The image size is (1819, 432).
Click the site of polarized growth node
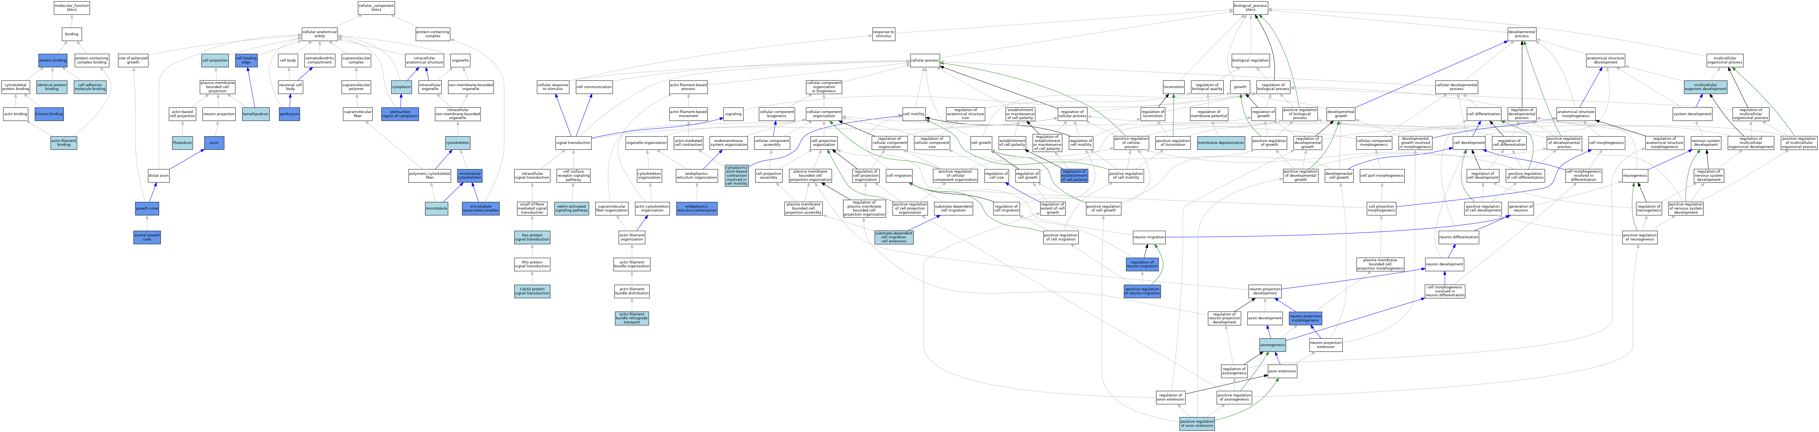[133, 61]
